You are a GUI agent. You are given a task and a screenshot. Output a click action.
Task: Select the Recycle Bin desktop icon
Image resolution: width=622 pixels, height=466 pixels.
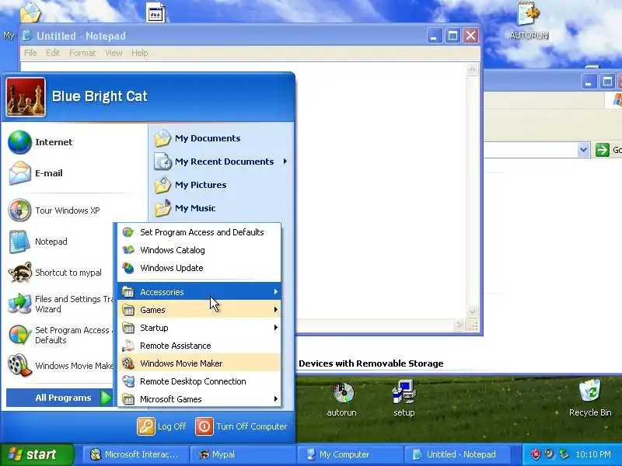click(x=590, y=398)
